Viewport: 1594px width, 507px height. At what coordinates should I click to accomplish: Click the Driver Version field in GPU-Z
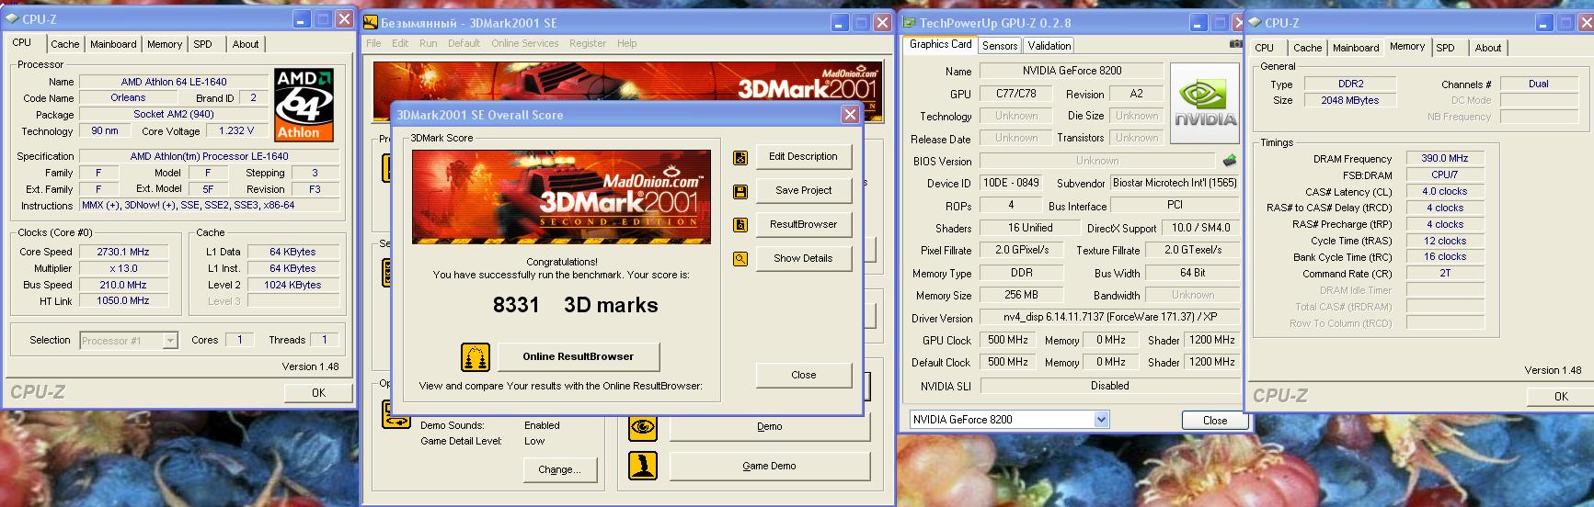[x=1108, y=317]
